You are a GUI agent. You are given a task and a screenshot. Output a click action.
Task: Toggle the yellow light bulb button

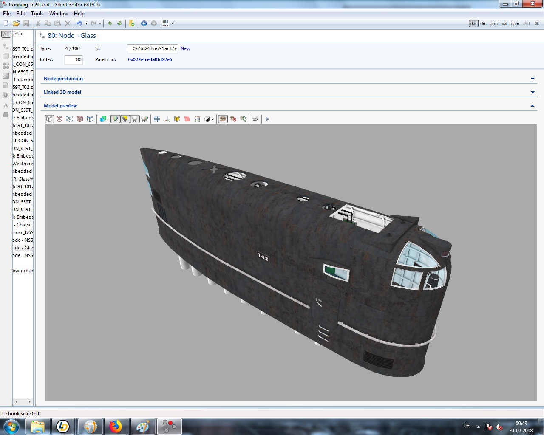(x=125, y=119)
